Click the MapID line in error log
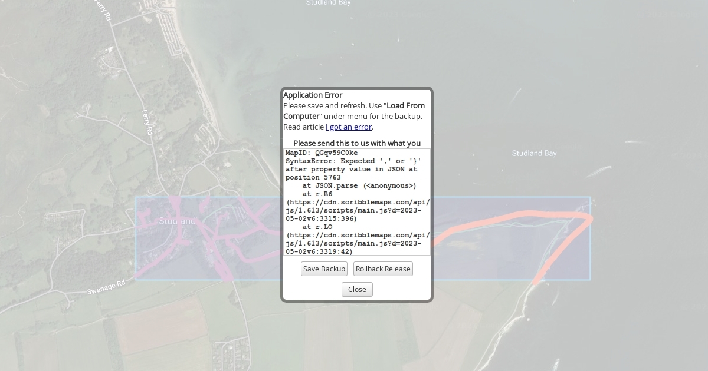The image size is (708, 371). click(322, 153)
